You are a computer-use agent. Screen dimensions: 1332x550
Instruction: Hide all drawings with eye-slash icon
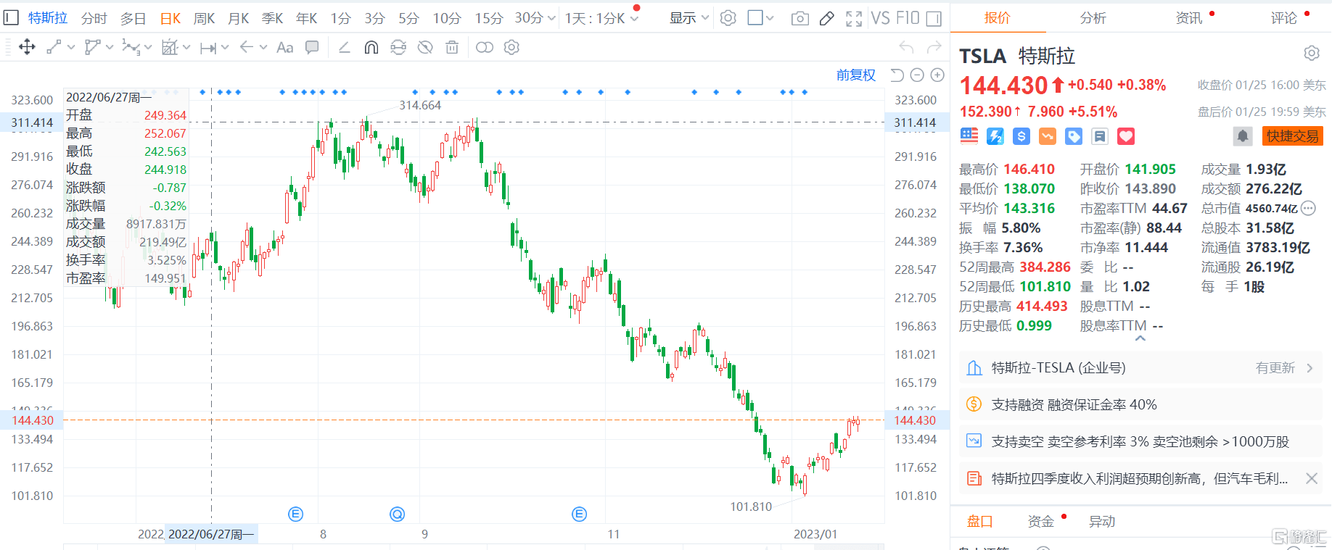coord(426,48)
